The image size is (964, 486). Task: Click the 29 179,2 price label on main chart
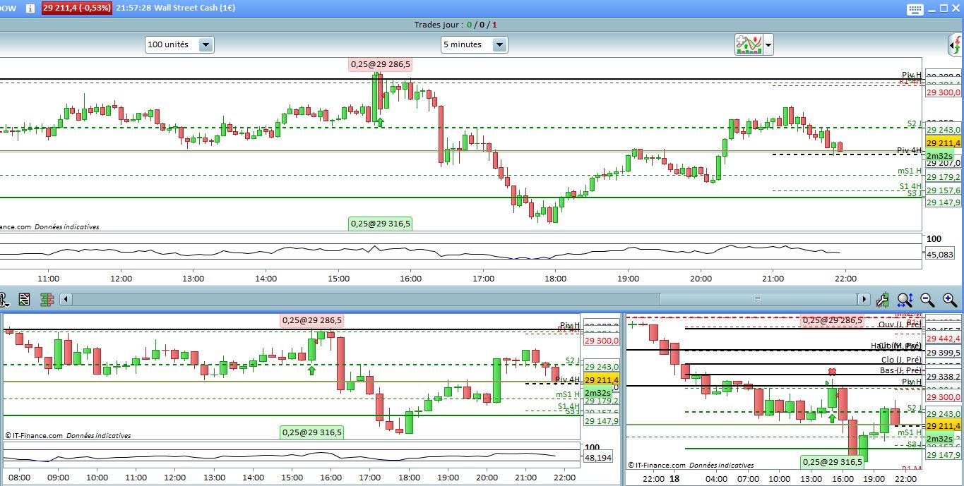point(944,177)
